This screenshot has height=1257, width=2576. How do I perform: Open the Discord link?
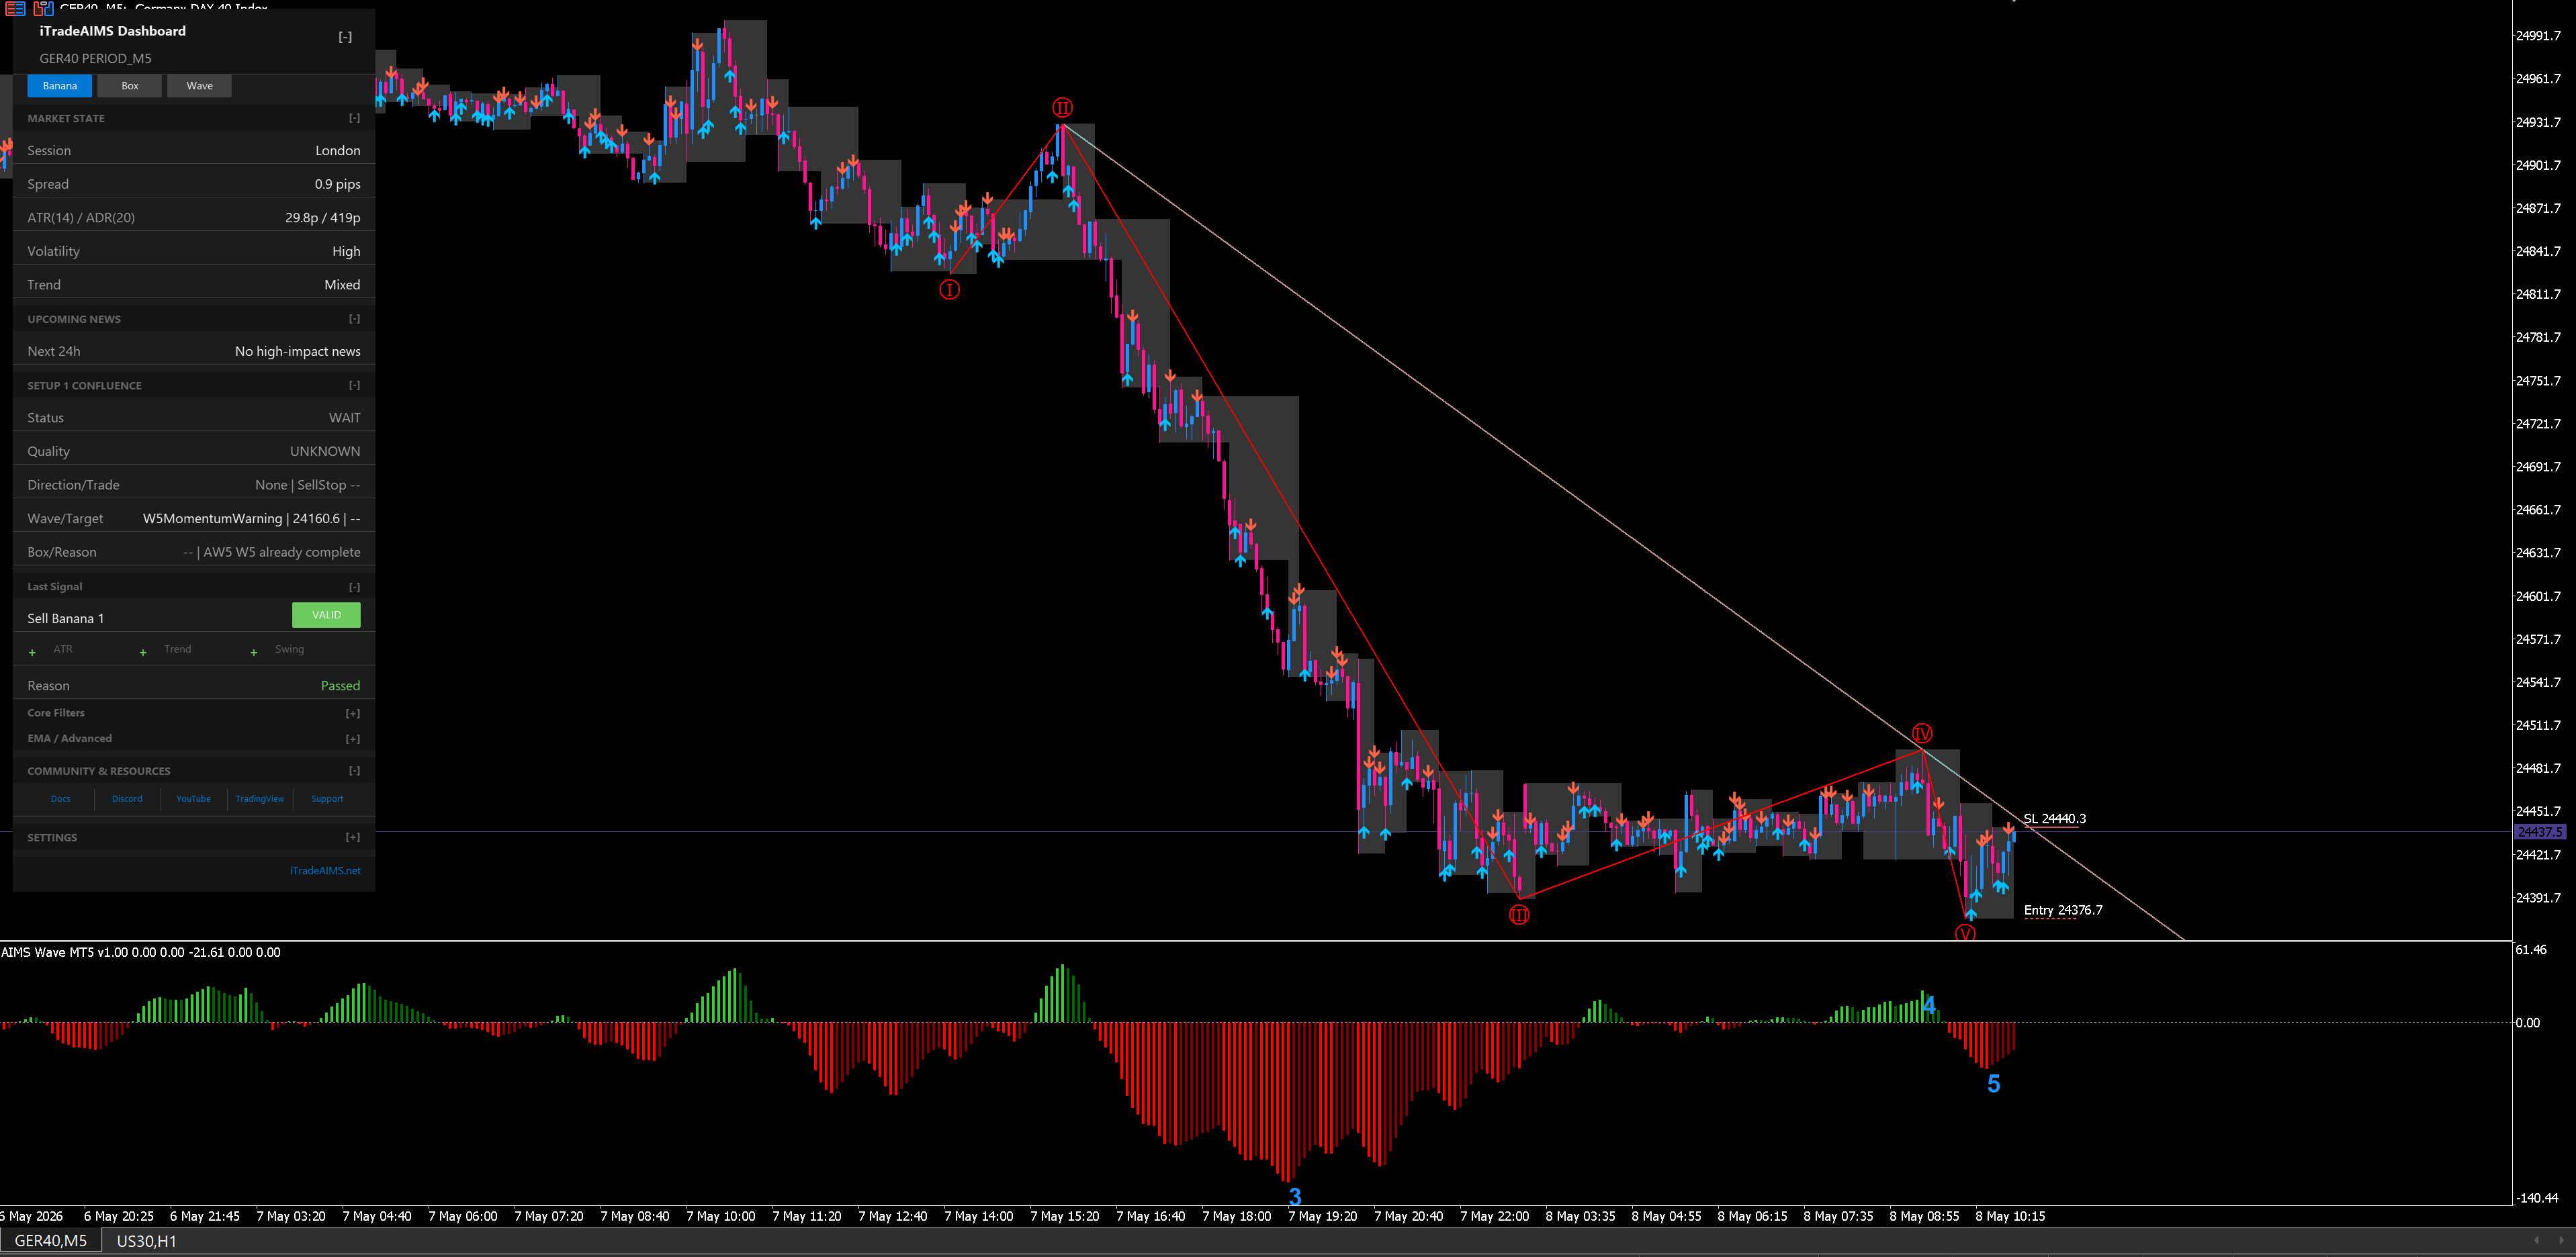(127, 799)
